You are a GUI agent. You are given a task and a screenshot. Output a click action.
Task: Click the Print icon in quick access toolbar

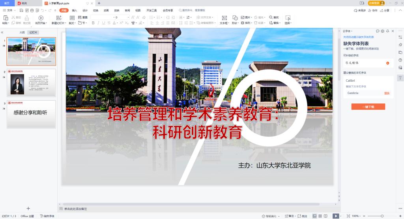(x=32, y=10)
